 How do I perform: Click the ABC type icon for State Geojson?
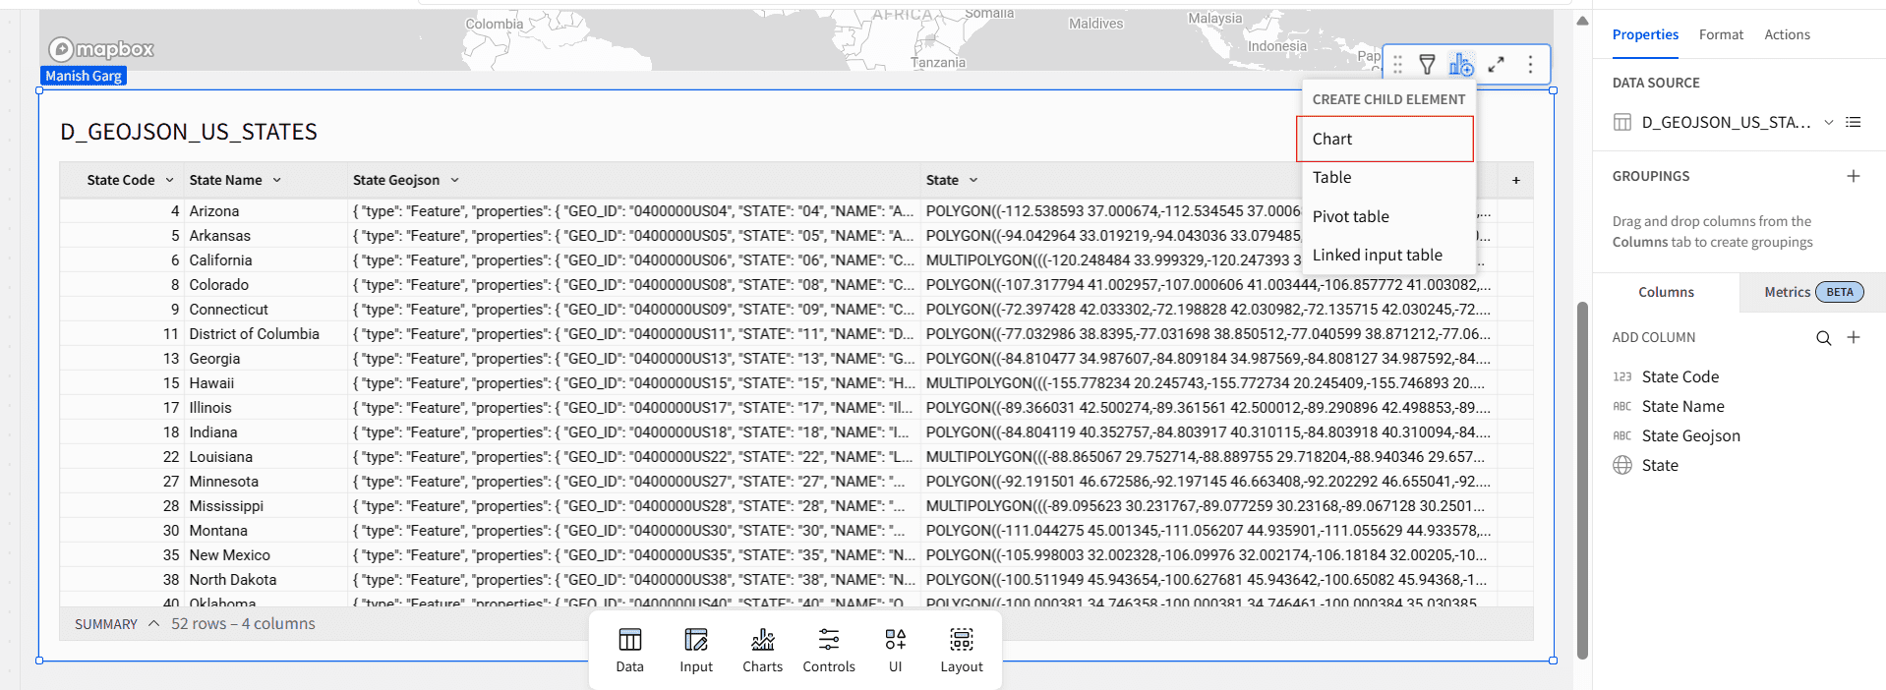(1622, 435)
